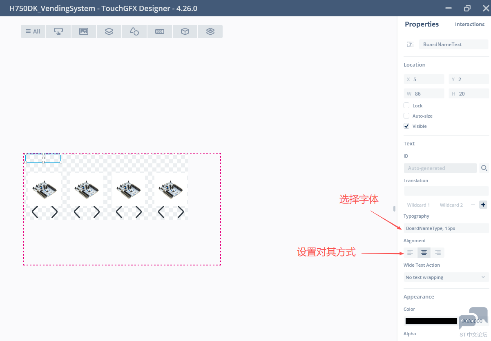Click the BoardNameText widget name field

click(x=453, y=44)
